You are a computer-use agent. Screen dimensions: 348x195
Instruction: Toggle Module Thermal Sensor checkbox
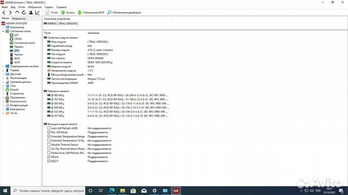pos(49,144)
